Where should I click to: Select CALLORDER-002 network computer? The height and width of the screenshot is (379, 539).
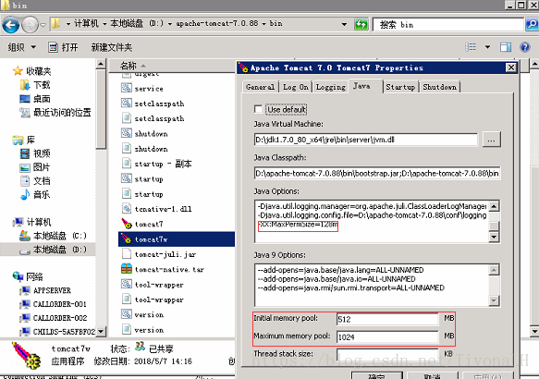click(x=54, y=318)
